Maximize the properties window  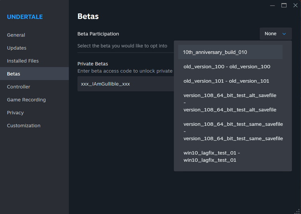[284, 5]
